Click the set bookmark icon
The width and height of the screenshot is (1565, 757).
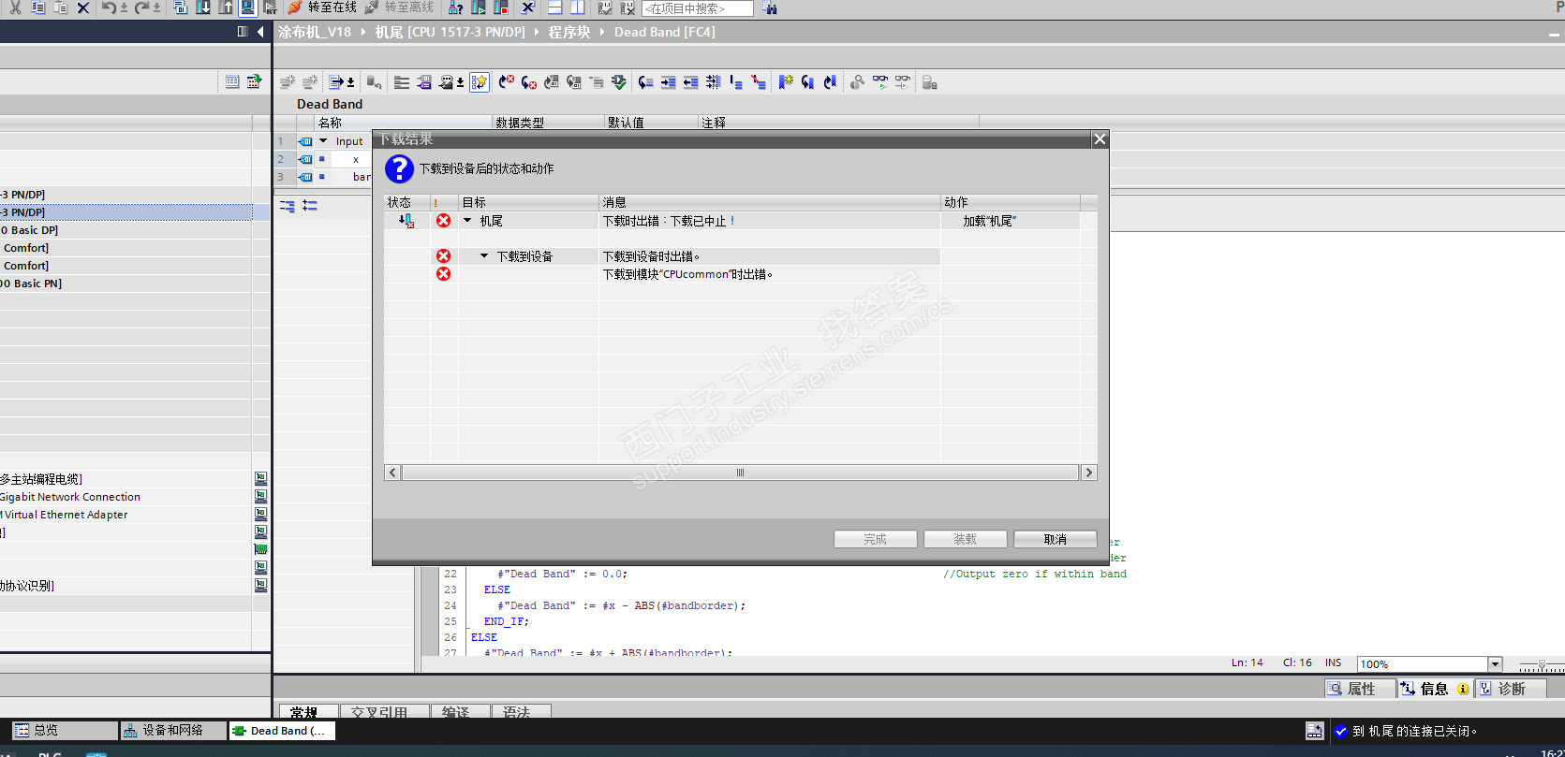click(785, 82)
